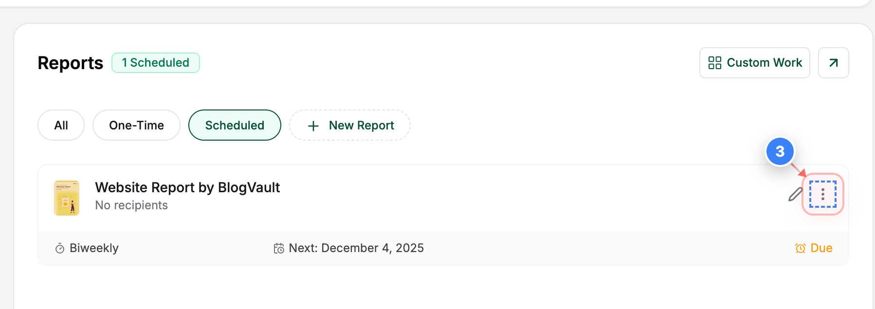The image size is (875, 309).
Task: Open Website Report by BlogVault
Action: (187, 187)
